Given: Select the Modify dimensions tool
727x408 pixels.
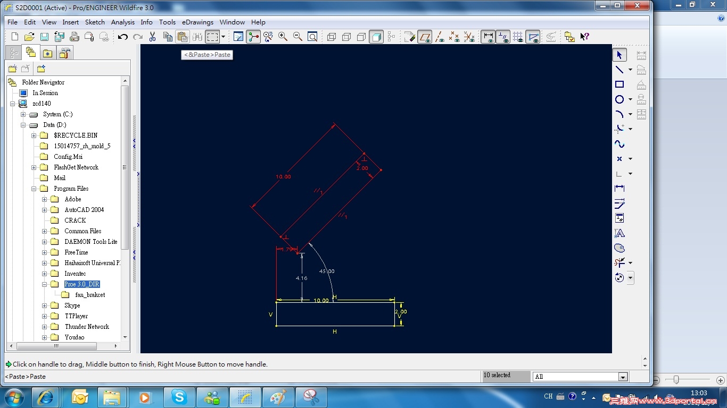Looking at the screenshot, I should tap(619, 203).
